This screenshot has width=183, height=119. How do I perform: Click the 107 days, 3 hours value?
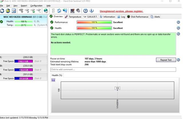click(94, 59)
